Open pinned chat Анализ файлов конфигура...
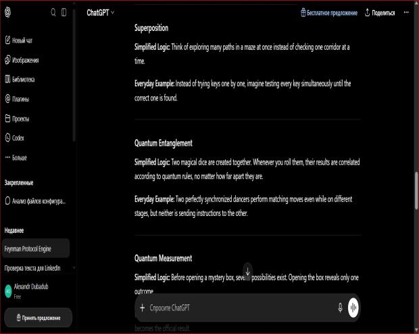This screenshot has height=334, width=419. (x=36, y=201)
